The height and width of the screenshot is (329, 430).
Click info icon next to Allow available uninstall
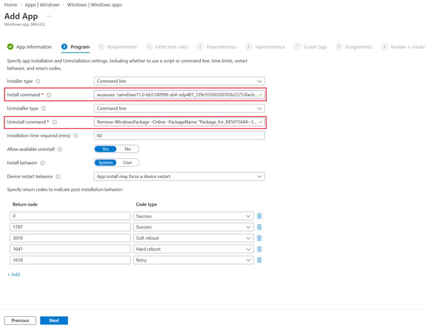coord(60,149)
